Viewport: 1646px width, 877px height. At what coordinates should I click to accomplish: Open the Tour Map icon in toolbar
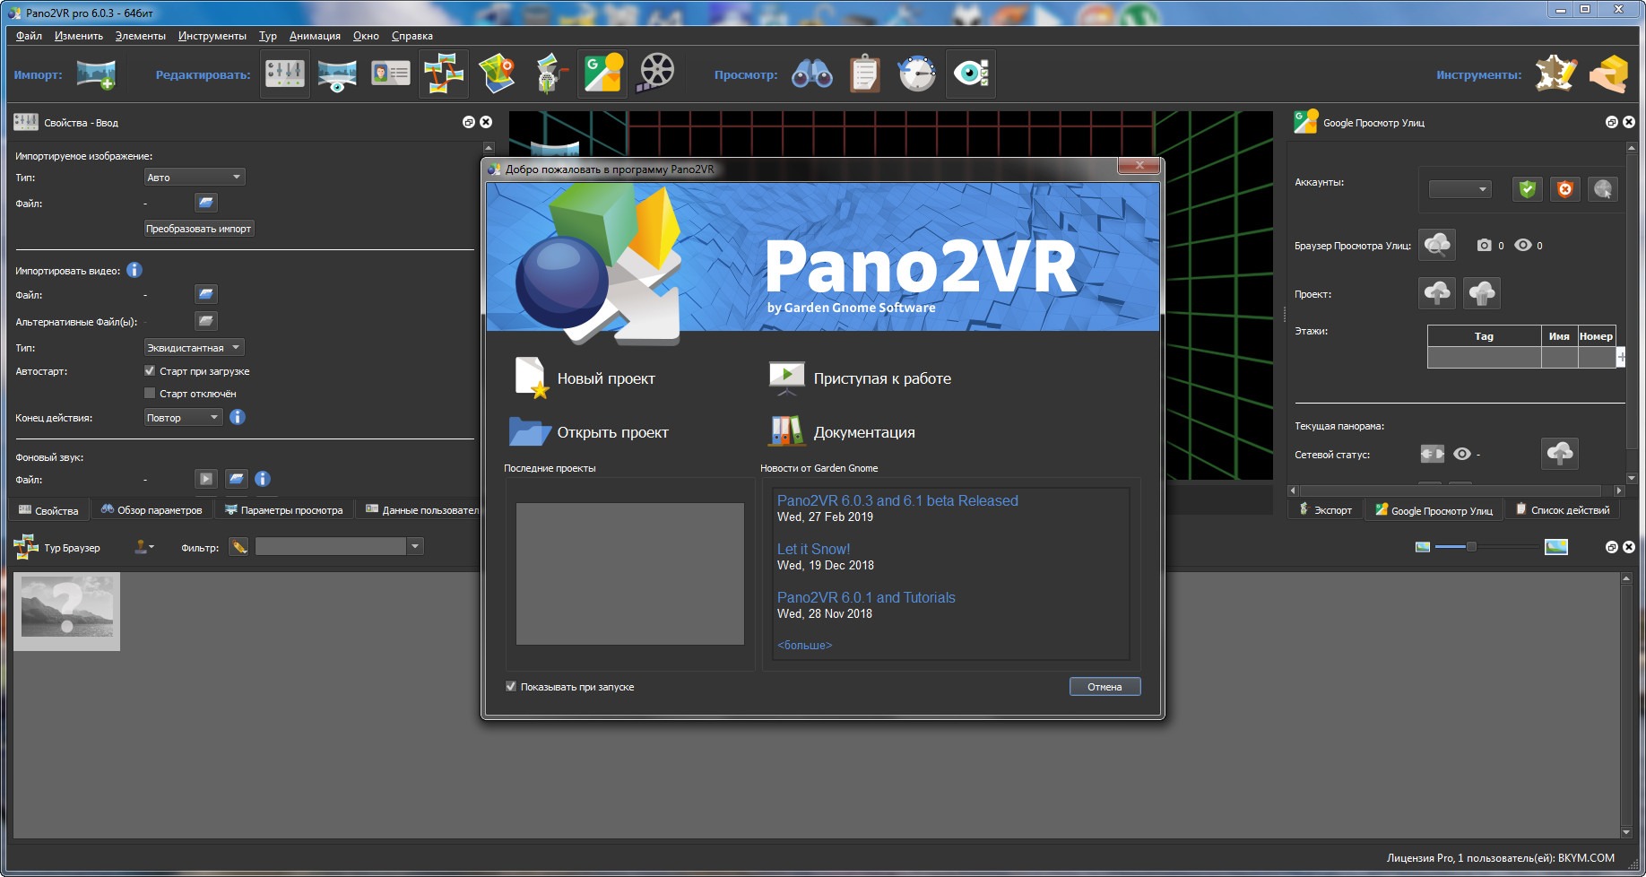pos(497,74)
